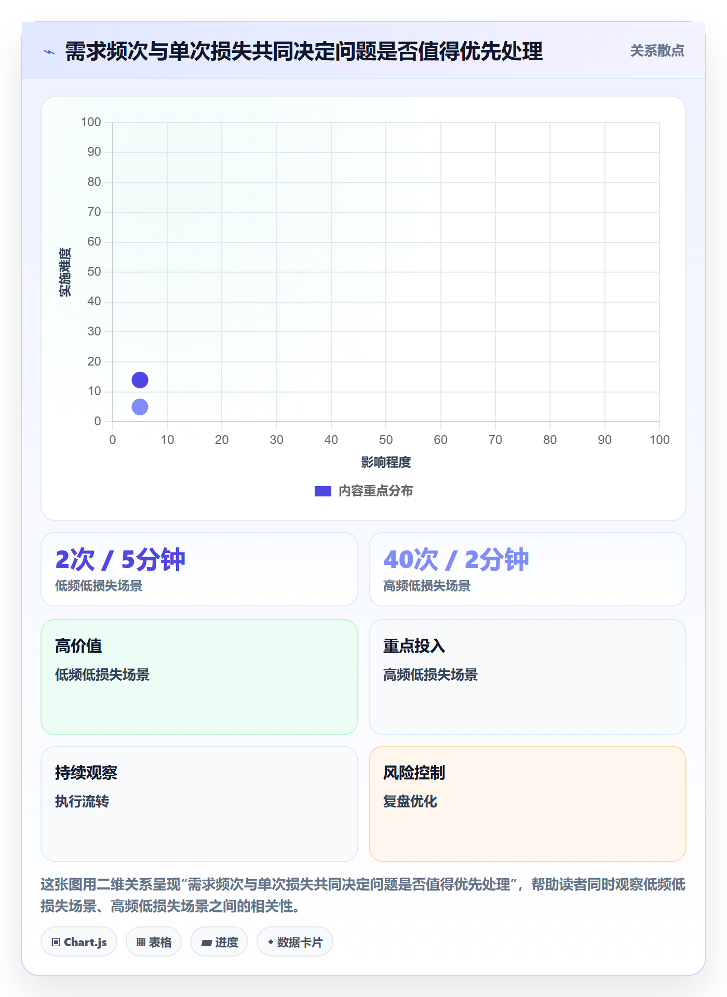Click the lightning bolt icon beside the title
Screen dimensions: 727x997
point(49,52)
